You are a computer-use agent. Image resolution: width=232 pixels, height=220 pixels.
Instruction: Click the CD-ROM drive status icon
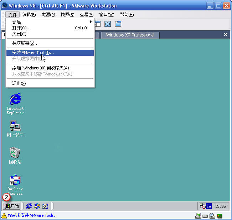212,216
